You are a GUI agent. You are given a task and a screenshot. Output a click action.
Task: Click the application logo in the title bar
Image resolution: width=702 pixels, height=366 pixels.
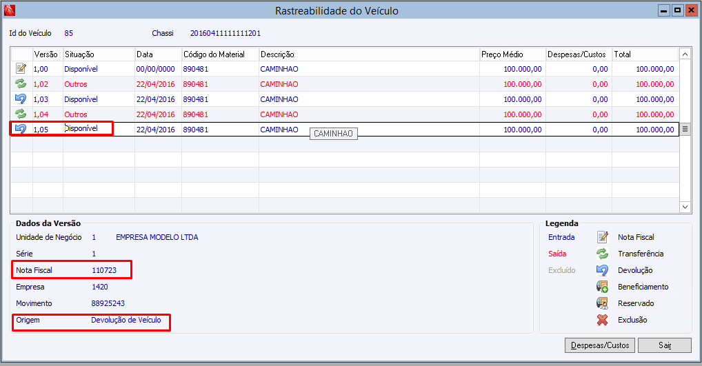[10, 10]
